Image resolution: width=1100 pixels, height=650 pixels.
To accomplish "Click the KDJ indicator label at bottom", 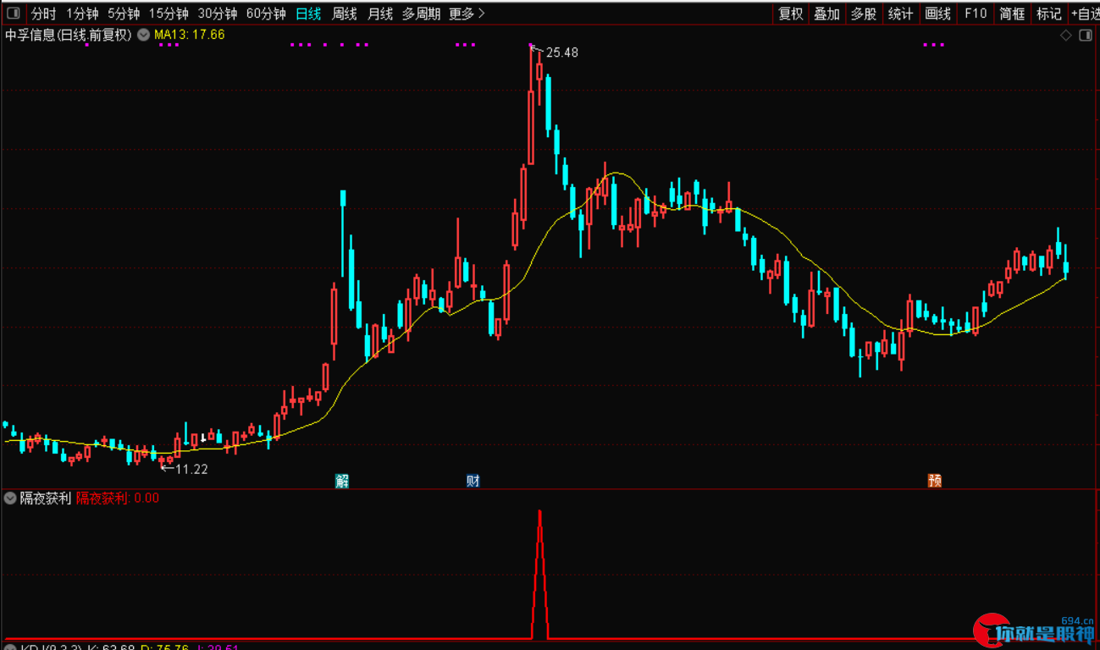I will [53, 648].
